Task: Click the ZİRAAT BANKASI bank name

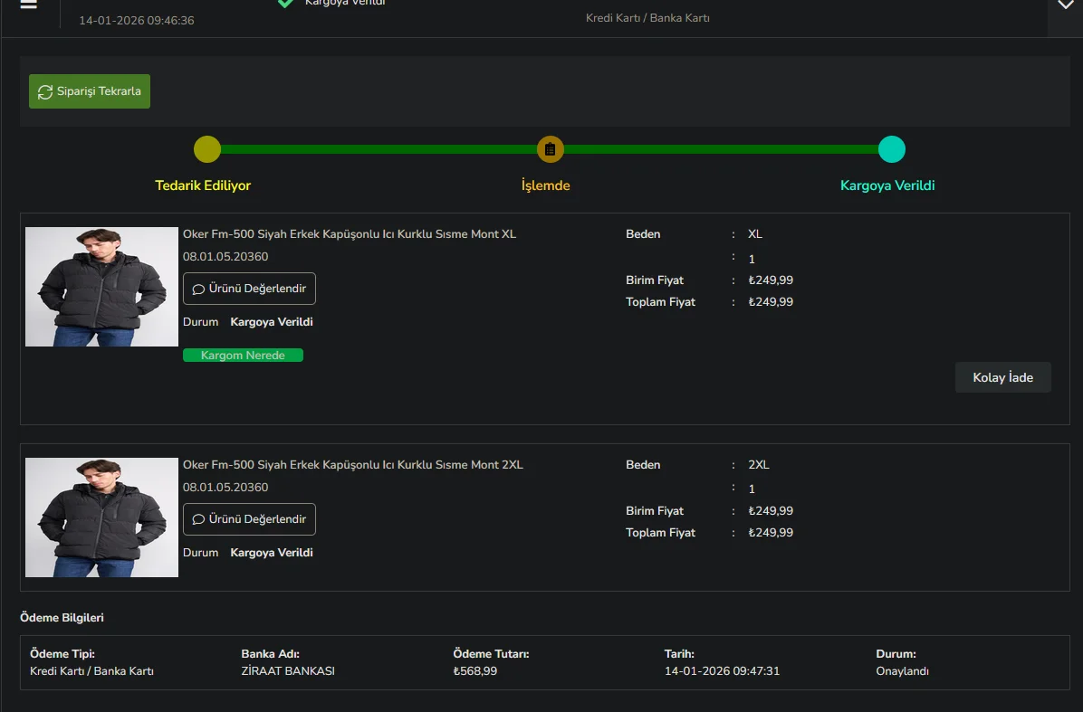Action: point(288,671)
